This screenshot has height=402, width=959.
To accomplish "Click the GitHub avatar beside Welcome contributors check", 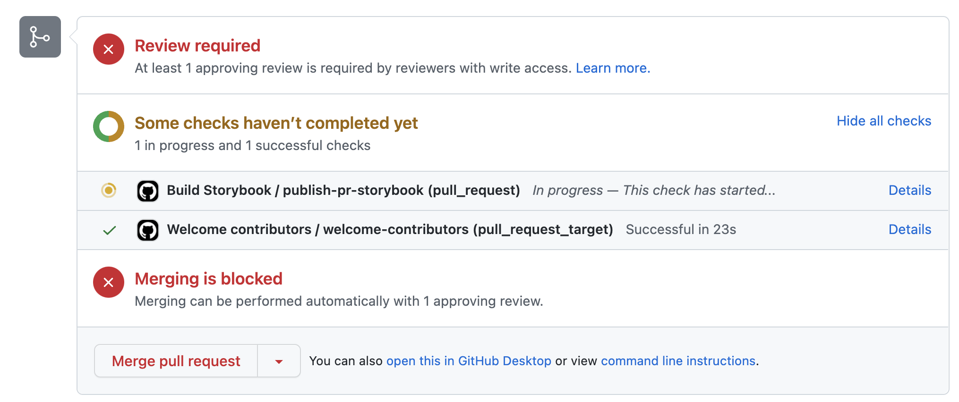I will pos(148,230).
